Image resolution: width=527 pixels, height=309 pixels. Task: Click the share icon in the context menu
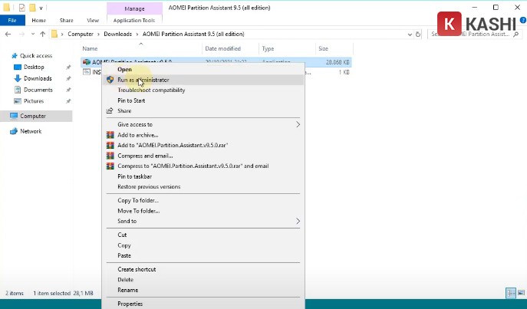pos(110,110)
